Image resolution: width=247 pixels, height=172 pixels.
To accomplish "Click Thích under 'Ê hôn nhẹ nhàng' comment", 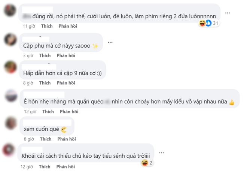I will click(x=48, y=111).
